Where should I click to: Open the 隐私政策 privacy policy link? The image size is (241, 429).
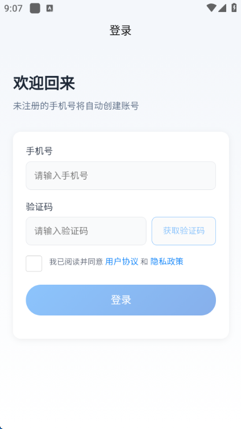167,262
